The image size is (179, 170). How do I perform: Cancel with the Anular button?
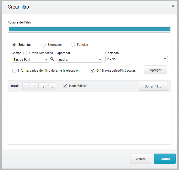(x=141, y=159)
